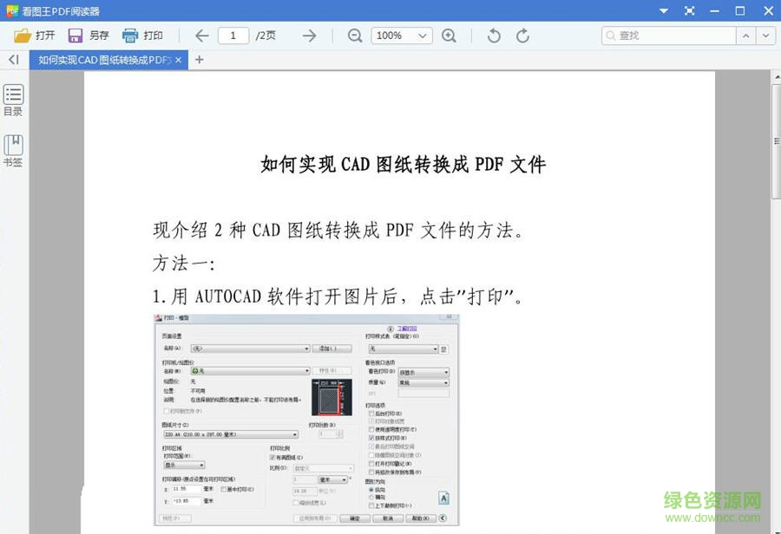Click the page number input field

pos(233,36)
